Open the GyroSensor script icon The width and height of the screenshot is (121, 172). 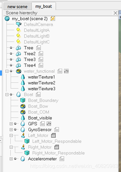click(57, 129)
